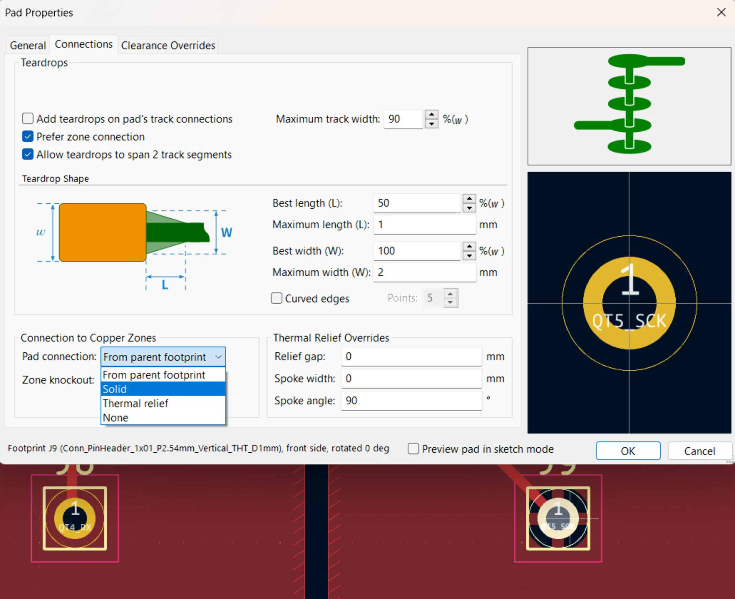Open the Clearance Overrides tab
Image resolution: width=735 pixels, height=599 pixels.
click(168, 45)
